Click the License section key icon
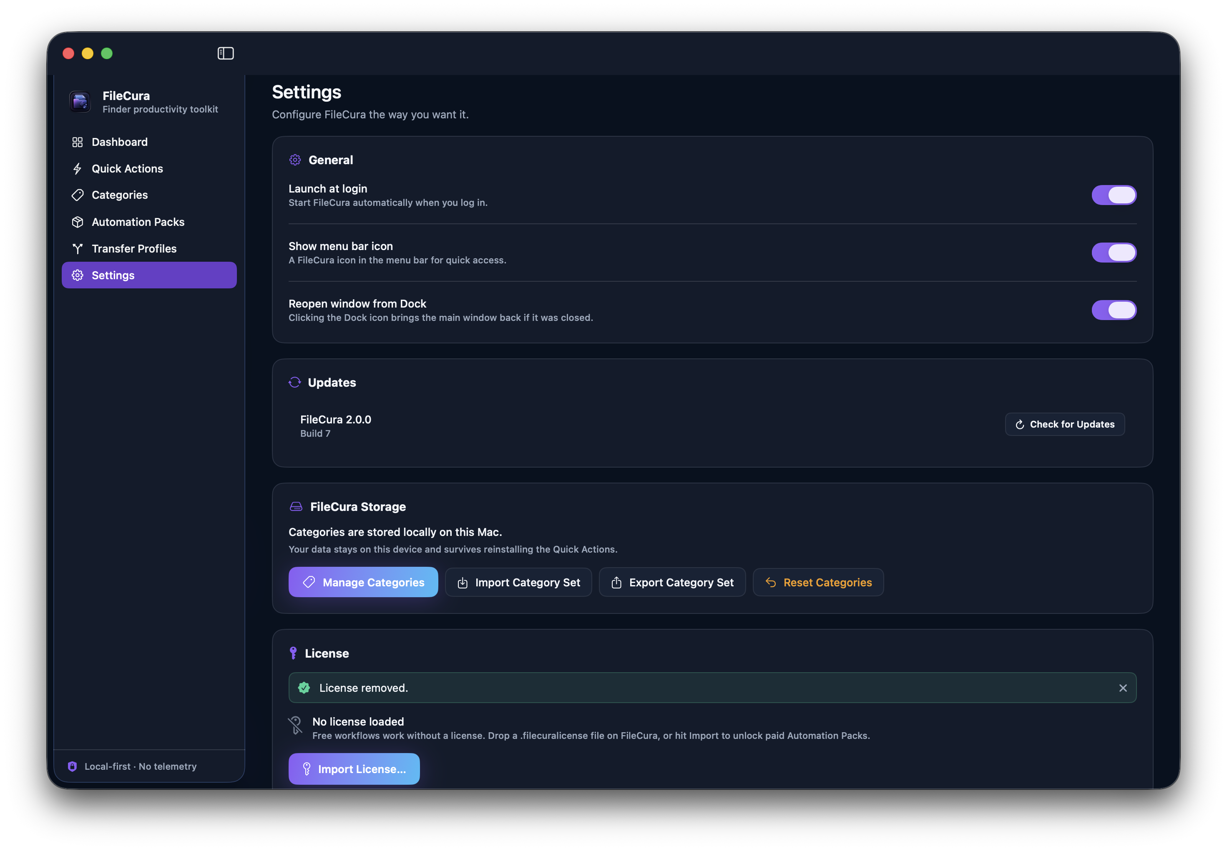The height and width of the screenshot is (851, 1227). point(293,653)
